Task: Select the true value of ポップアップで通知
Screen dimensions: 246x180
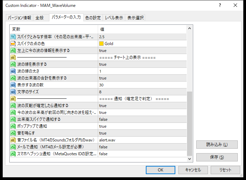Action: tap(103, 126)
